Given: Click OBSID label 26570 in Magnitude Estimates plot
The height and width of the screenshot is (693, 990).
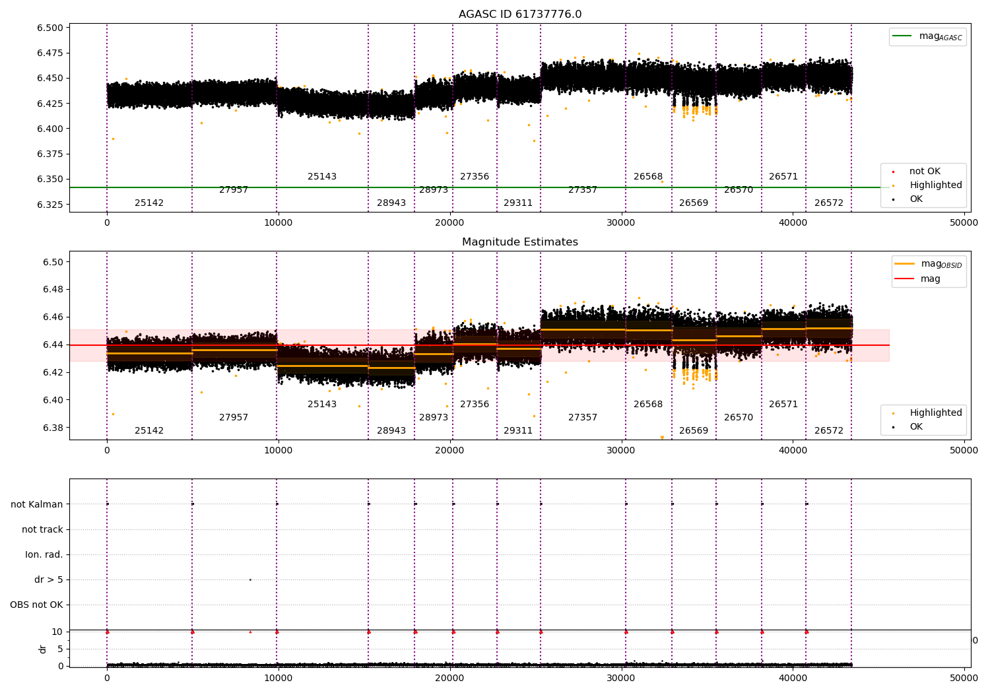Looking at the screenshot, I should click(x=739, y=418).
